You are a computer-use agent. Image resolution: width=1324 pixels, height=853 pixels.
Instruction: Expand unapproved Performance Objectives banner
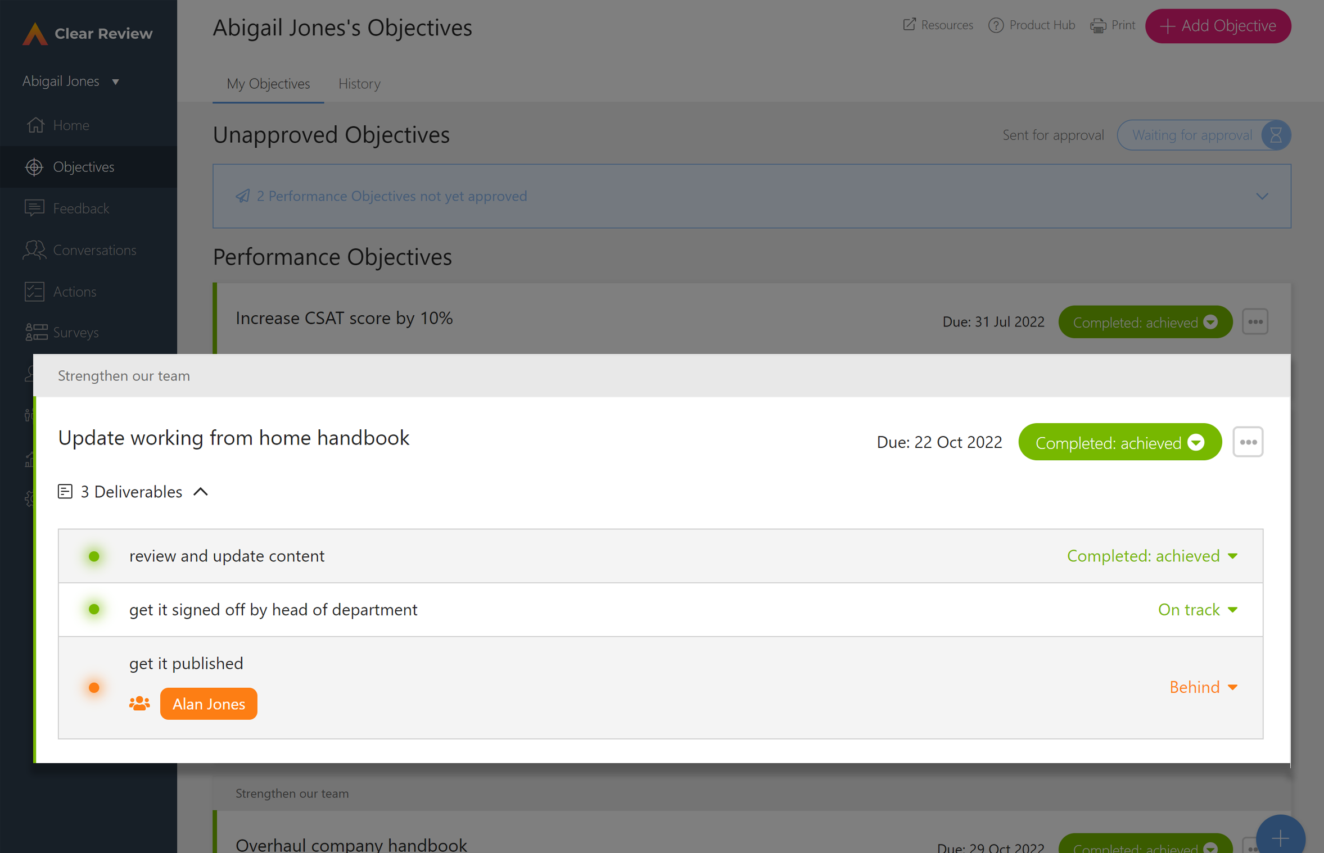click(1262, 196)
